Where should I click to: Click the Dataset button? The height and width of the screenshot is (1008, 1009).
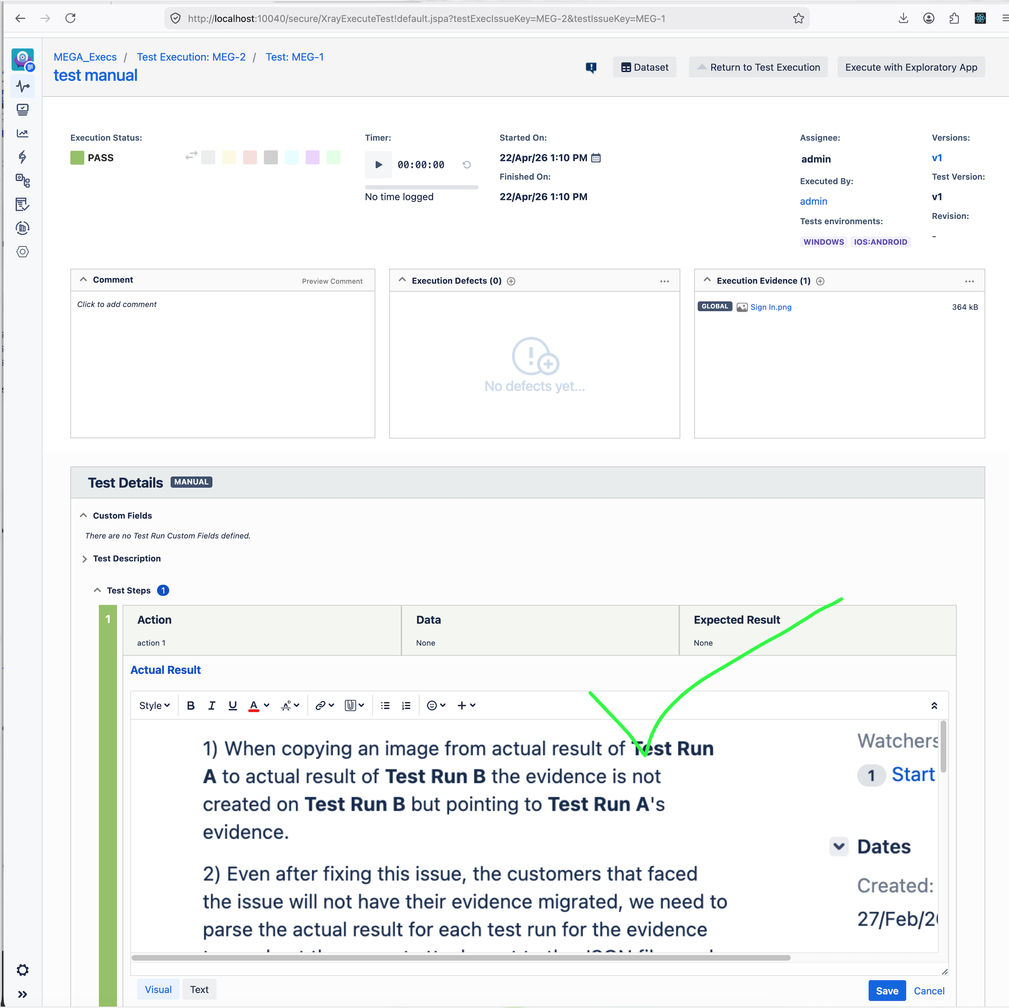tap(645, 67)
